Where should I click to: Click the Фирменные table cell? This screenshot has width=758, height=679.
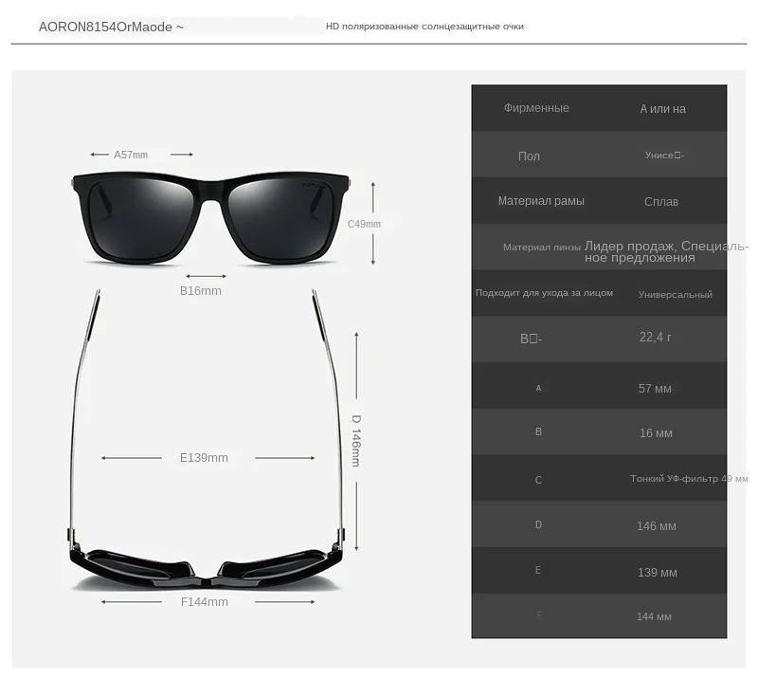(536, 108)
